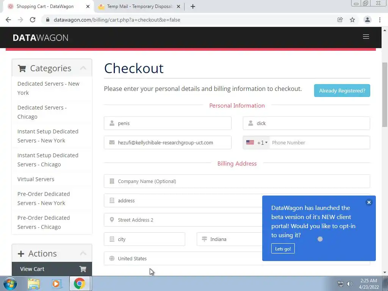
Task: Click the scrollbar up arrow
Action: (385, 30)
